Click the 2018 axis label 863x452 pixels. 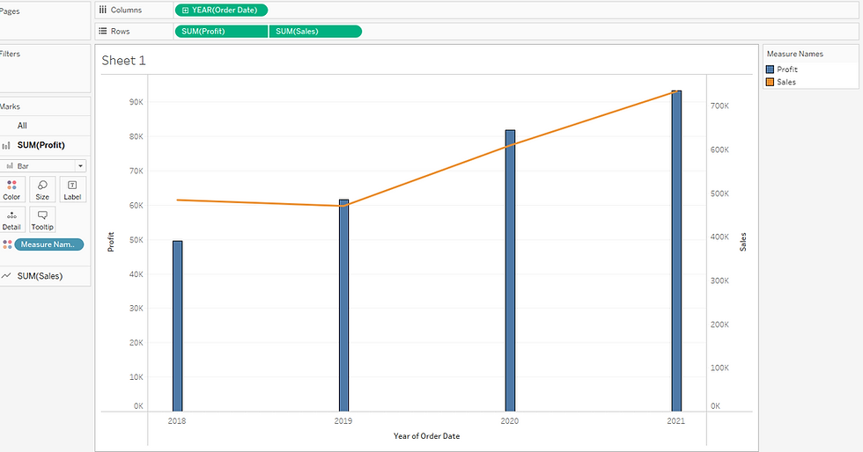tap(177, 420)
